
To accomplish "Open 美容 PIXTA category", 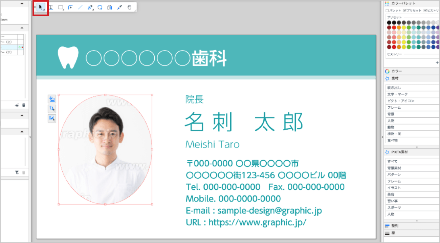I will [x=413, y=194].
